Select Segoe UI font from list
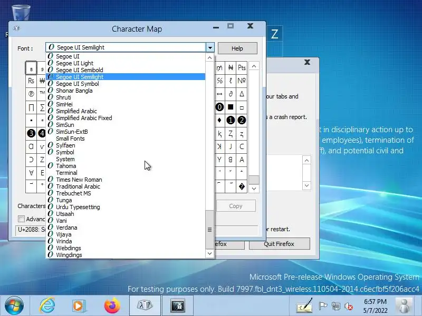422x316 pixels. (126, 56)
